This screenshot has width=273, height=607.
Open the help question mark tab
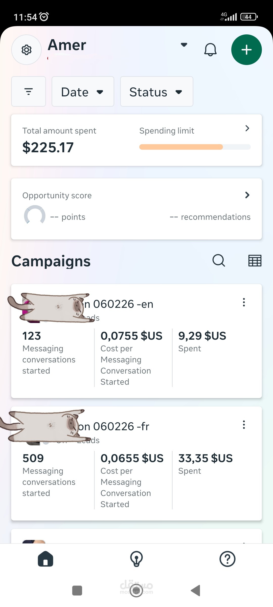coord(227,559)
